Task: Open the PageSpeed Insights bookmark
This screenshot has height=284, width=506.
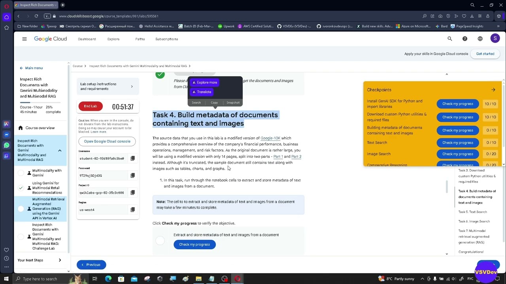Action: [467, 26]
